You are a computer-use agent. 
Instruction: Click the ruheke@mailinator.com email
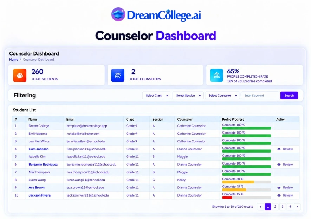[x=83, y=134]
